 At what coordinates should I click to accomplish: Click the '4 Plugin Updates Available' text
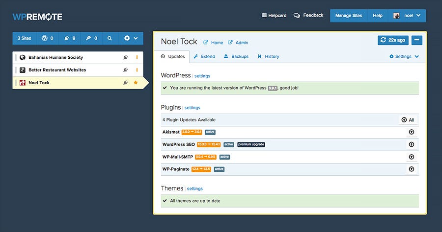pos(189,120)
